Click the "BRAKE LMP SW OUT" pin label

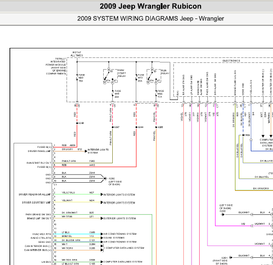coord(39,218)
